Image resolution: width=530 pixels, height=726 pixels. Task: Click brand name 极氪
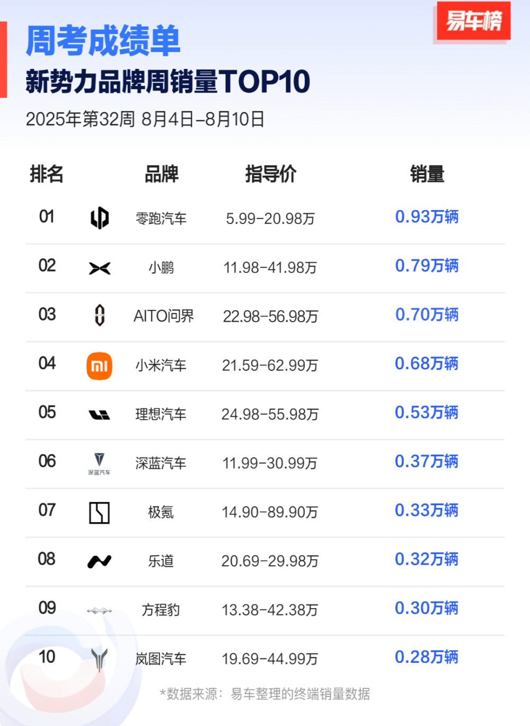tap(161, 512)
